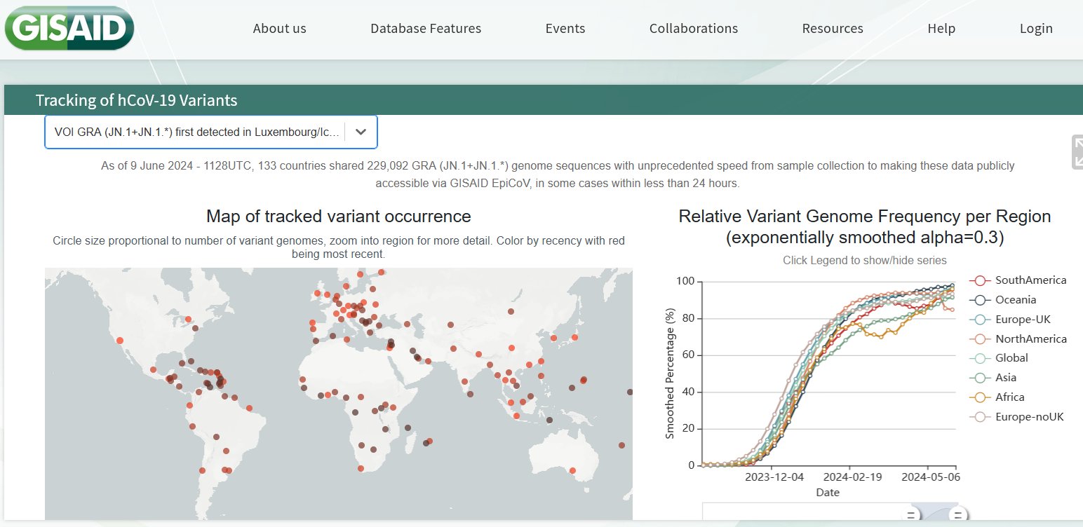Click the Oceania legend circle marker
1083x527 pixels.
[980, 300]
